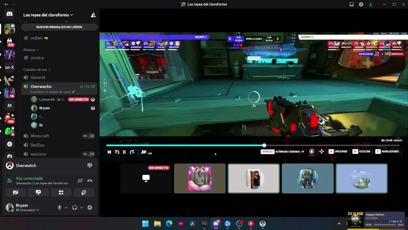Open the Windows Start menu
Image resolution: width=408 pixels, height=230 pixels.
(145, 224)
